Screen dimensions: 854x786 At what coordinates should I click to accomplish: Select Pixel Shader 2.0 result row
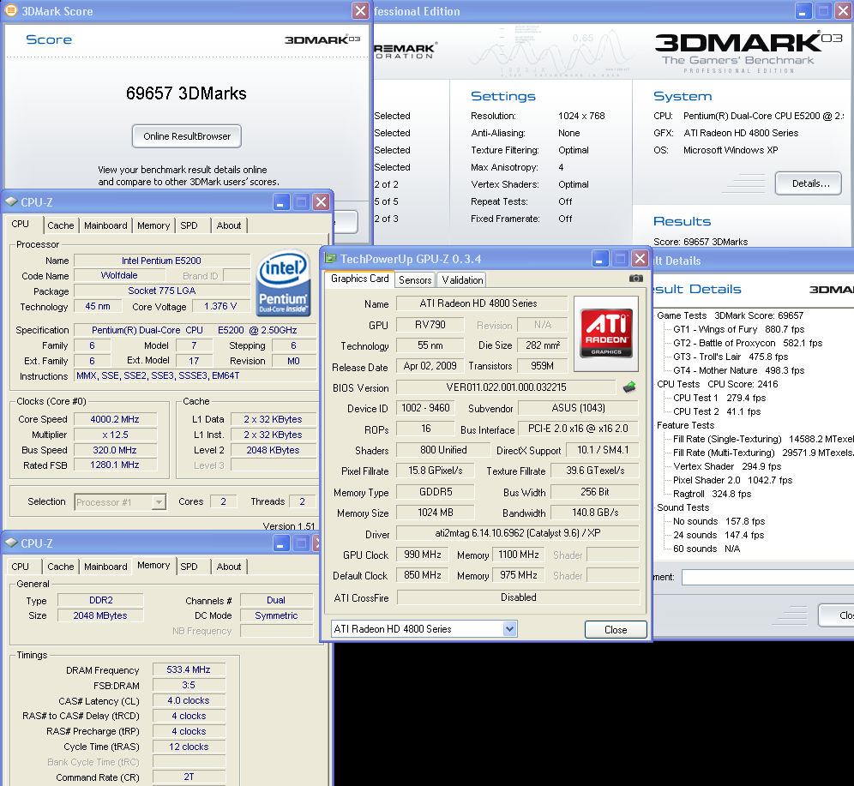pos(732,480)
